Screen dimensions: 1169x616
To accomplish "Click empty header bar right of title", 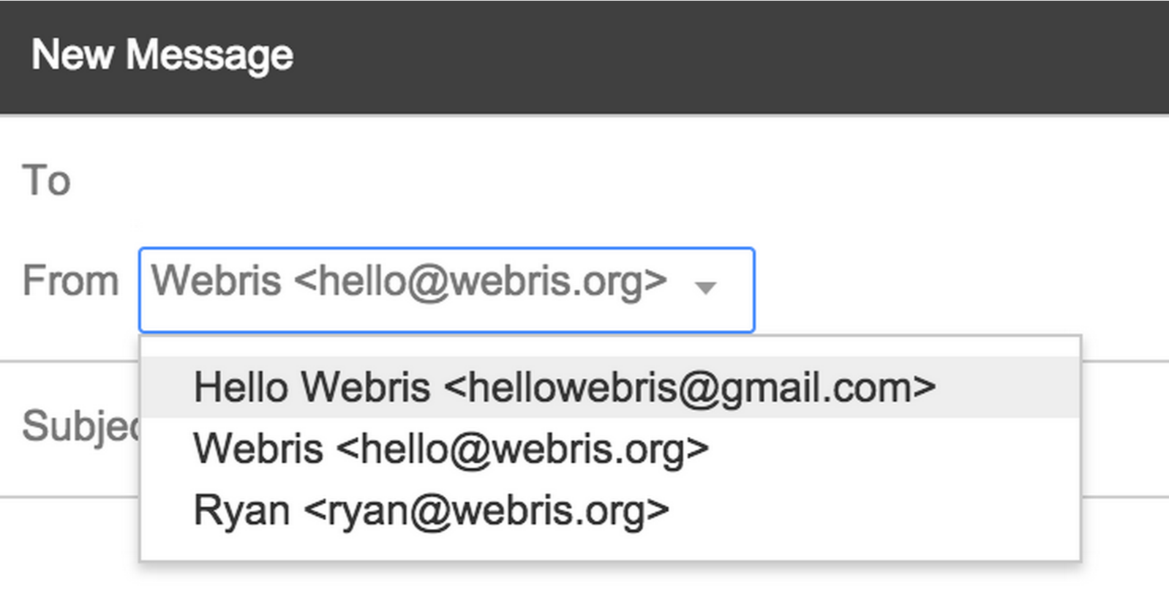I will coord(732,56).
